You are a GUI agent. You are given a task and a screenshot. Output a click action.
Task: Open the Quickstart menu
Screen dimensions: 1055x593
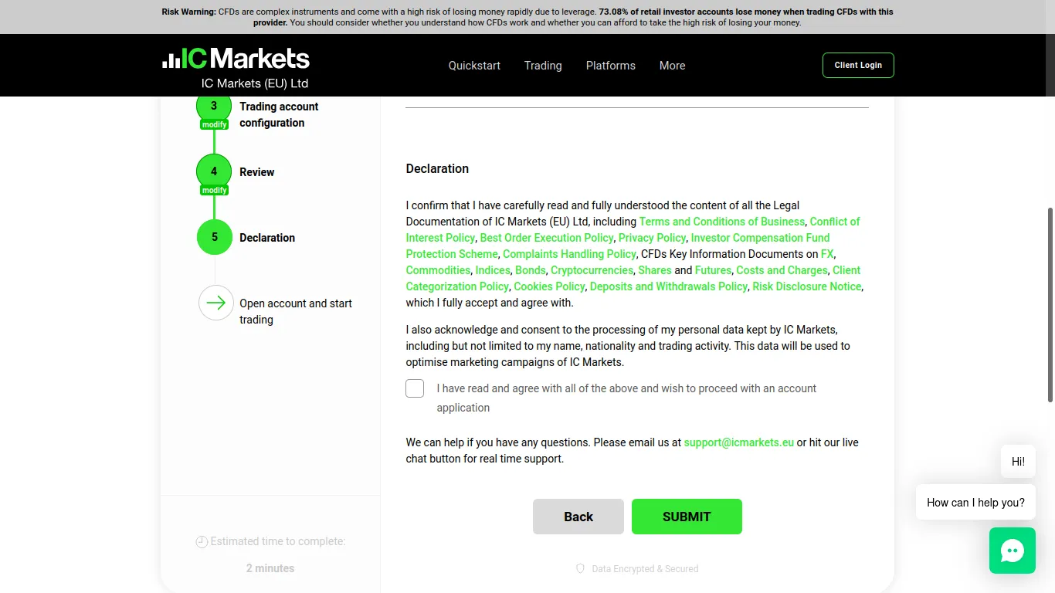point(474,66)
